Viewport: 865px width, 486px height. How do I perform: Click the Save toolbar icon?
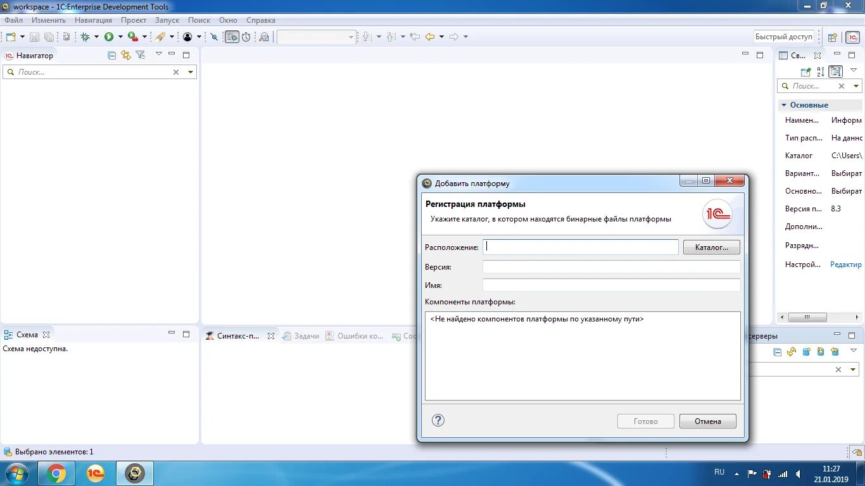34,37
